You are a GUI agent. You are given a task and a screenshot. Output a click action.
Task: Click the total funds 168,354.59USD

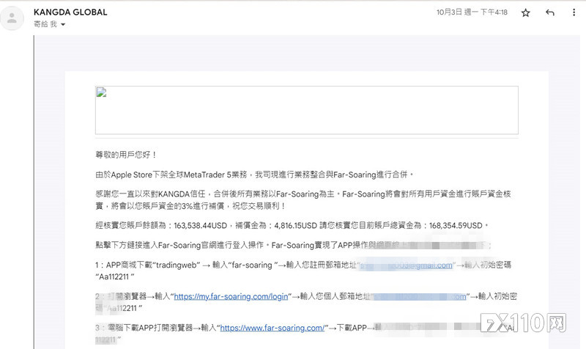(x=456, y=226)
